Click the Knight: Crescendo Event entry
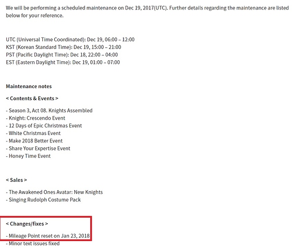The image size is (292, 249). [x=35, y=118]
